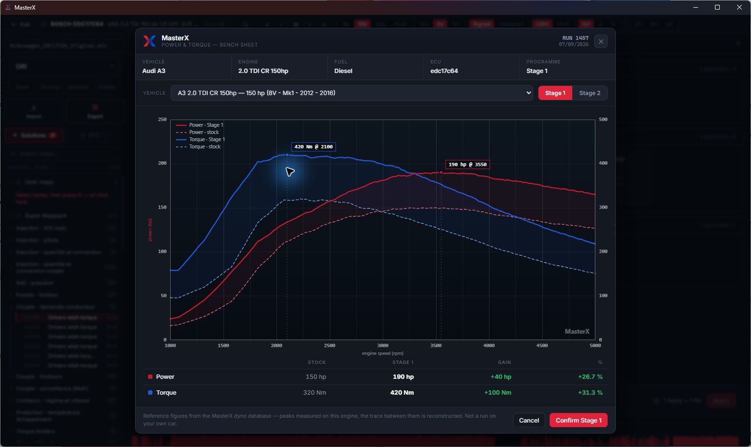
Task: Click the +26.7 % value
Action: pyautogui.click(x=590, y=377)
